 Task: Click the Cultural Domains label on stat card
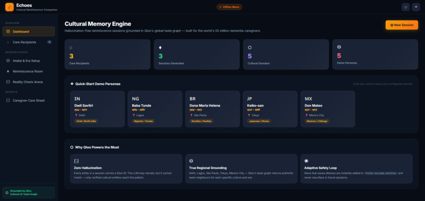pos(258,63)
